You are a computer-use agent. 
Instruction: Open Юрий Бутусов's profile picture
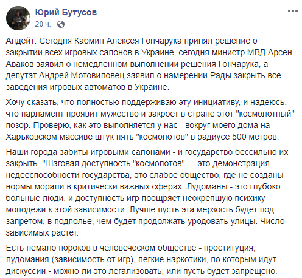point(18,18)
